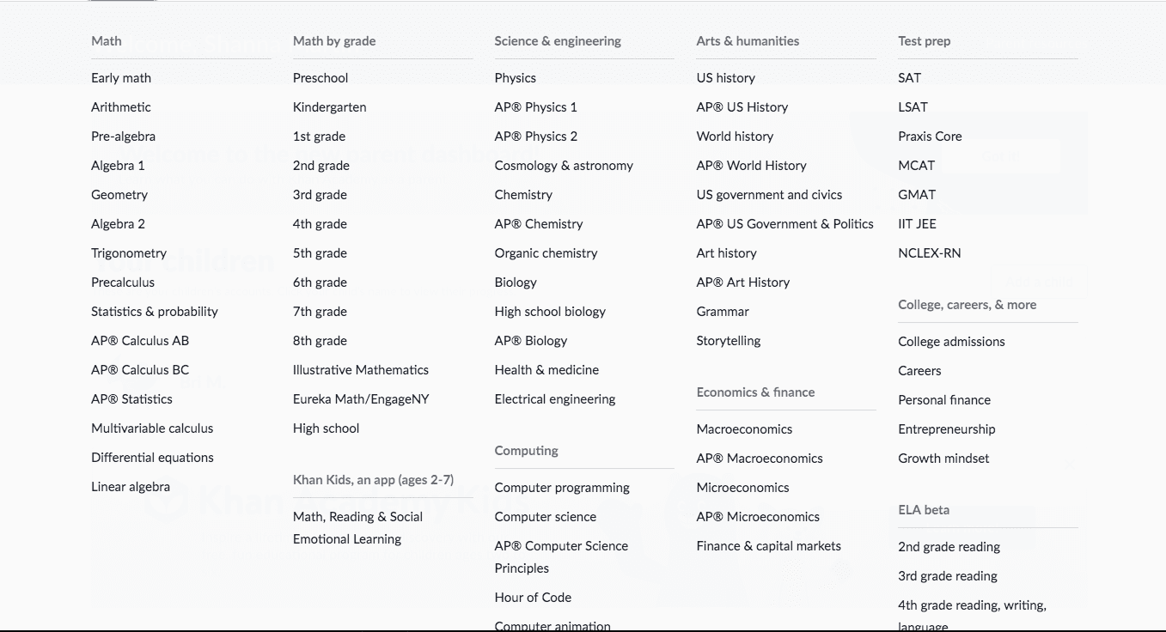This screenshot has height=632, width=1166.
Task: Choose LSAT under Test prep
Action: click(913, 107)
